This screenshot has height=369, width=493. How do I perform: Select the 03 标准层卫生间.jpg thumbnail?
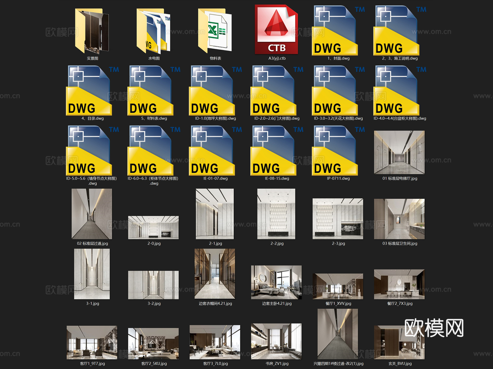(399, 219)
